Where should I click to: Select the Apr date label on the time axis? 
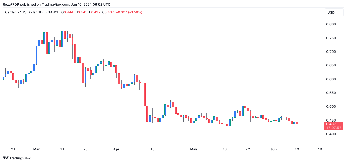[117, 149]
